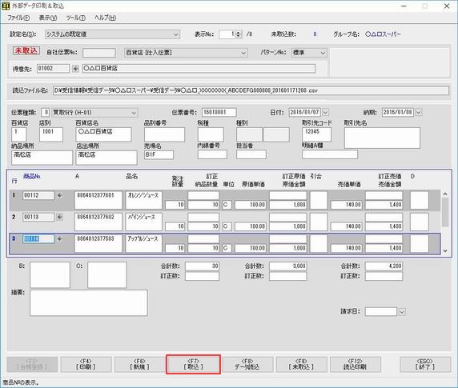Image resolution: width=458 pixels, height=388 pixels.
Task: Click the 内線番号 field
Action: tap(212, 154)
